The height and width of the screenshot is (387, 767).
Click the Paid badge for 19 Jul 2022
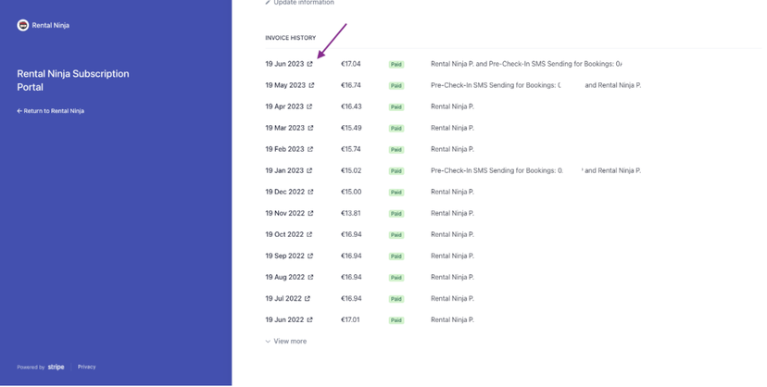(x=396, y=299)
